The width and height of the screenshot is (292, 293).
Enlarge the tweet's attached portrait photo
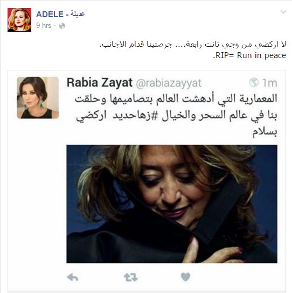coord(172,204)
